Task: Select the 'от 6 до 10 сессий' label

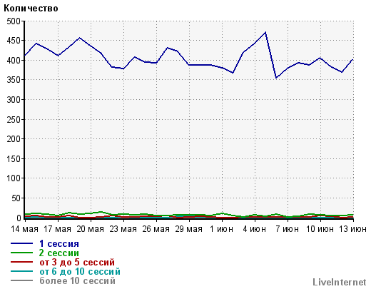Action: coord(80,271)
